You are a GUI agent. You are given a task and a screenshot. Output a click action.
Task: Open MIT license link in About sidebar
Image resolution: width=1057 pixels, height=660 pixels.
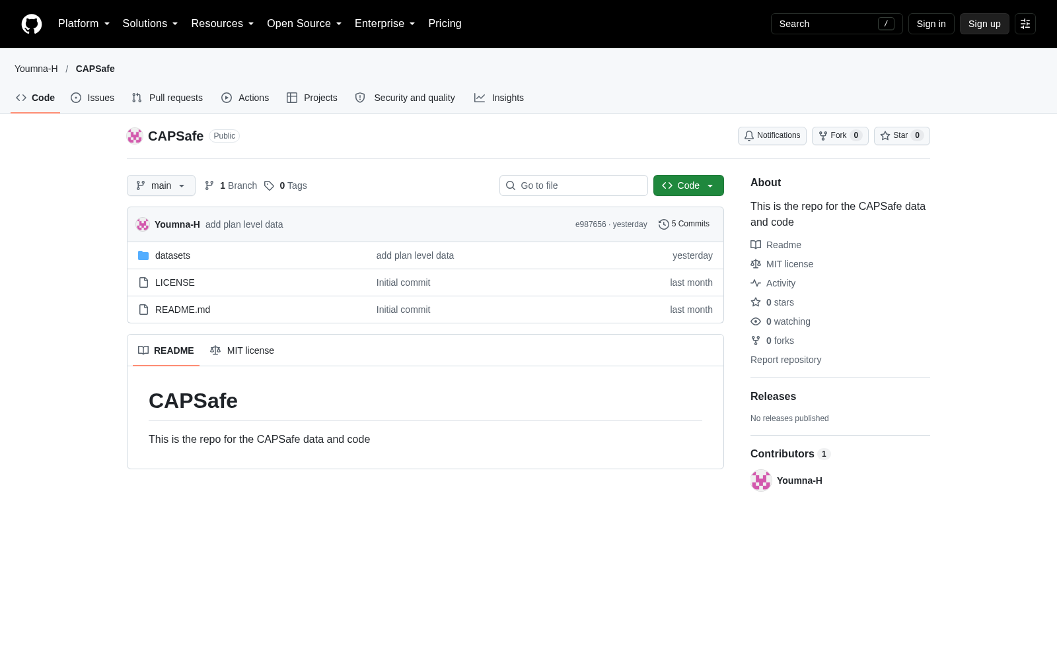(782, 264)
